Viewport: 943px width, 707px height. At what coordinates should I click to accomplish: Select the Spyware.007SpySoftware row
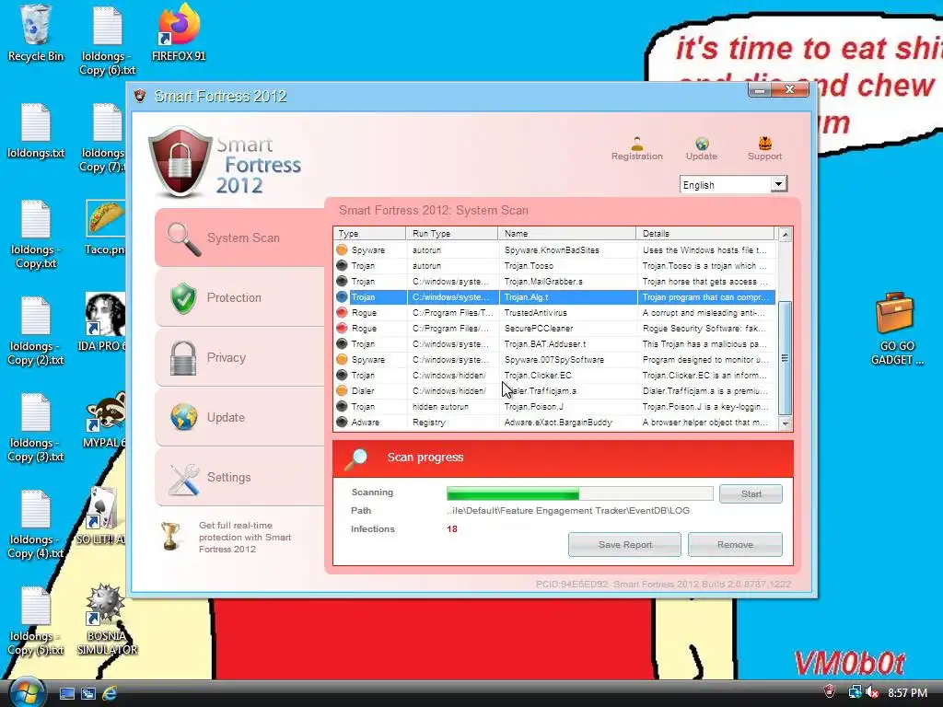(x=554, y=360)
